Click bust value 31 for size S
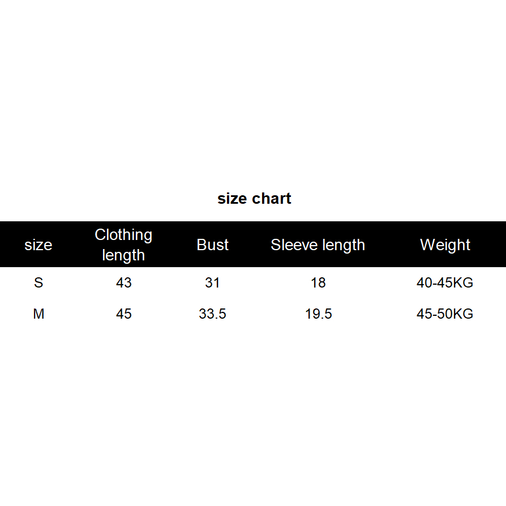The width and height of the screenshot is (506, 506). [x=212, y=282]
